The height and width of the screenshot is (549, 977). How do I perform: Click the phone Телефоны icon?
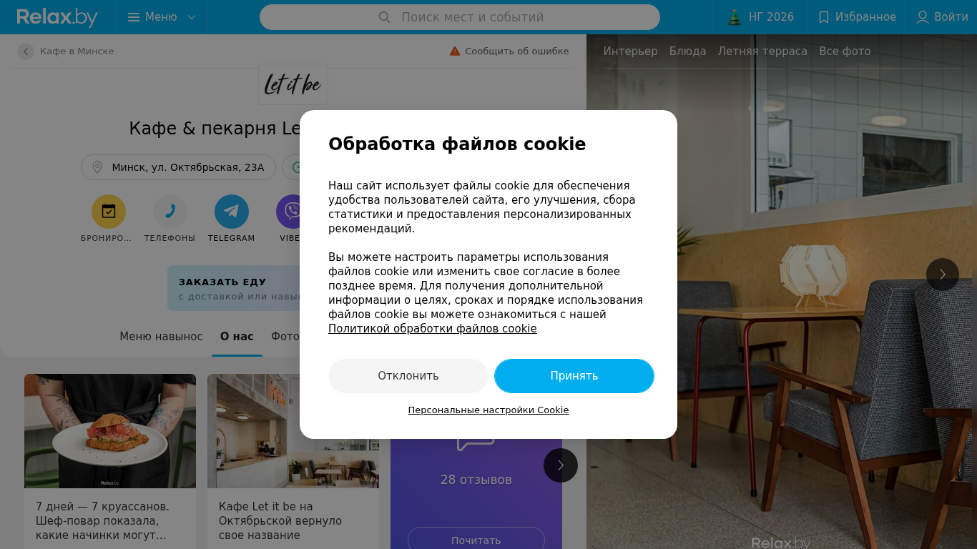(x=170, y=212)
